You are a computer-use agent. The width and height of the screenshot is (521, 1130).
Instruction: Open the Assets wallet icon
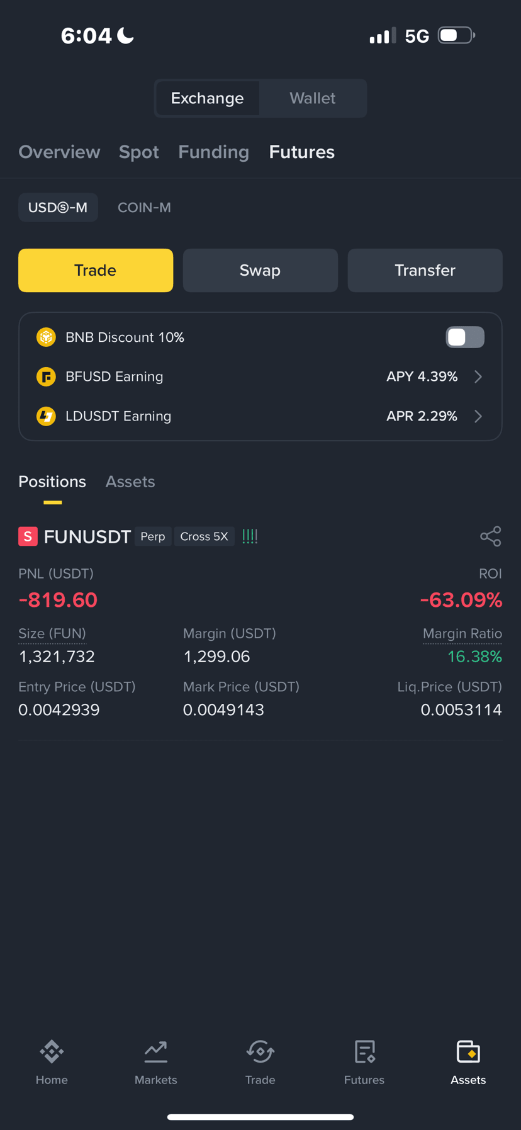(x=468, y=1051)
